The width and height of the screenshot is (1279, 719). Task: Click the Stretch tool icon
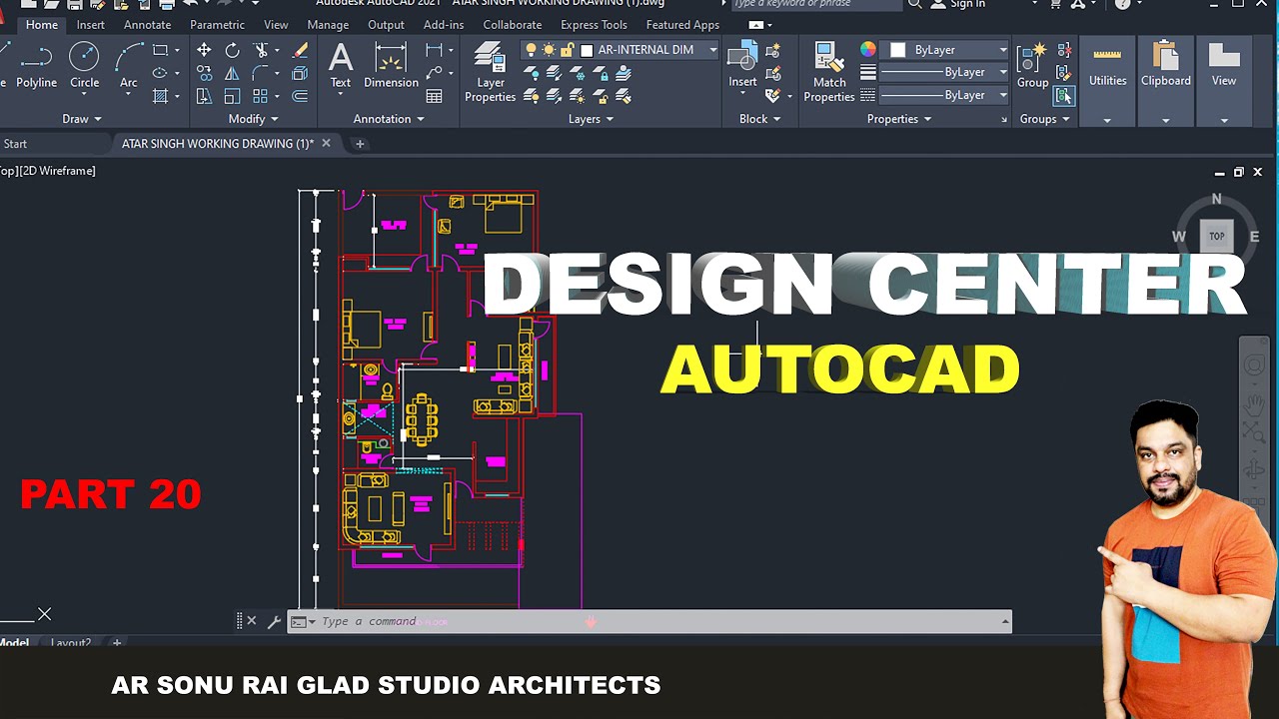tap(204, 97)
